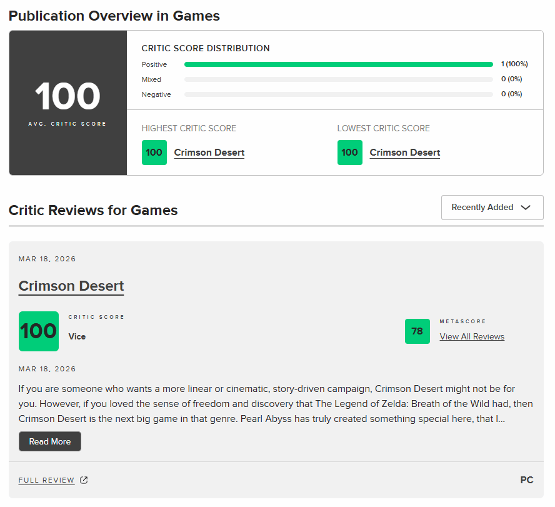Open the external link icon beside Full Review
Viewport: 555px width, 507px height.
click(84, 480)
